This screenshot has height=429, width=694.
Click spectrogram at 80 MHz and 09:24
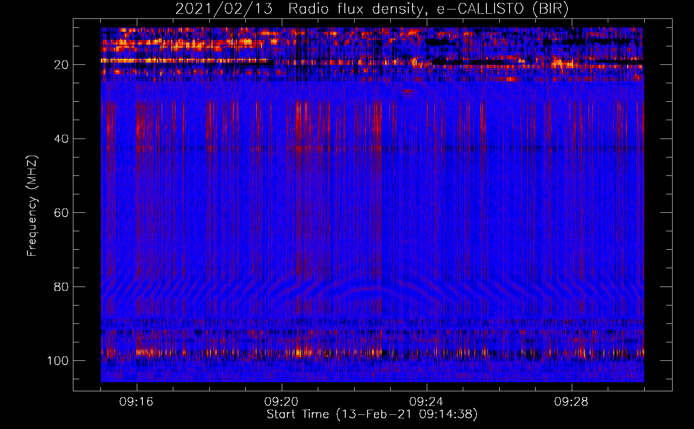(x=427, y=286)
